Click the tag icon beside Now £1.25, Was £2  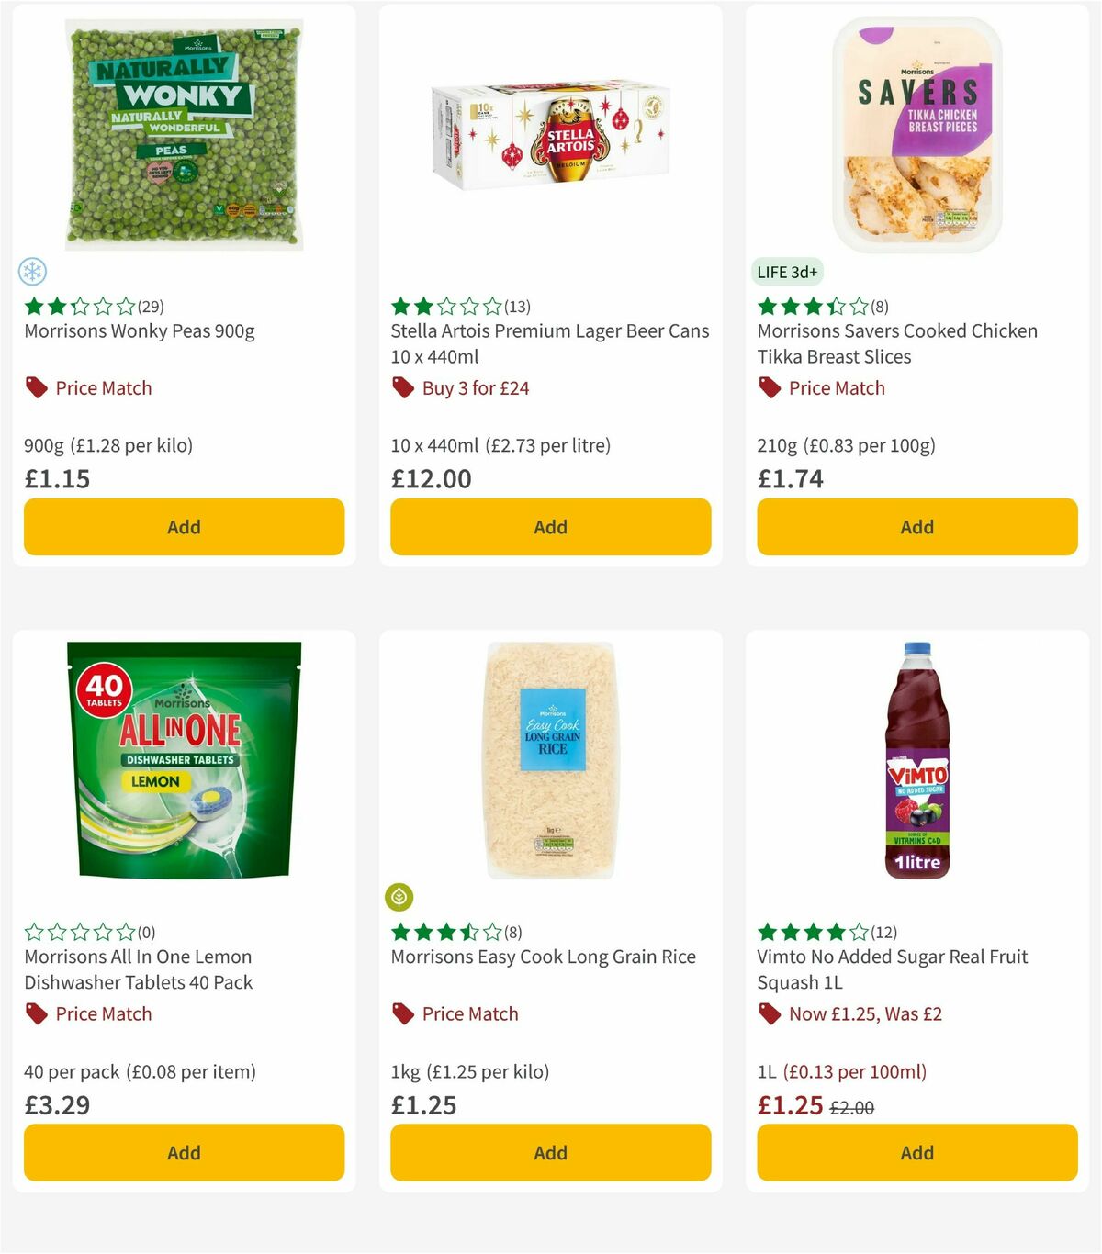pyautogui.click(x=769, y=1013)
